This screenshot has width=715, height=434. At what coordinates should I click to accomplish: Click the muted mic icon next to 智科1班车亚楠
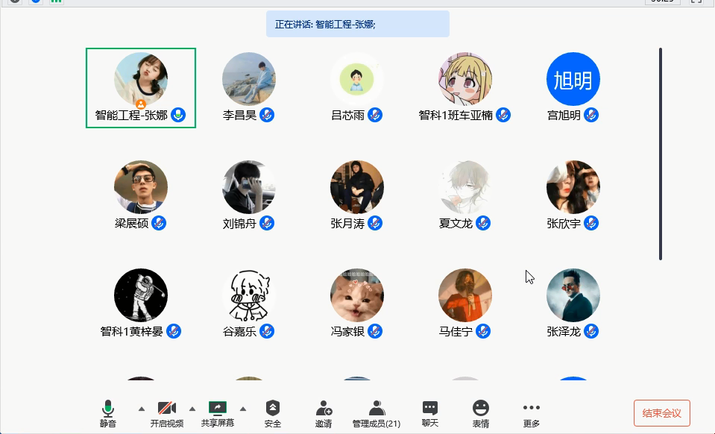[503, 115]
